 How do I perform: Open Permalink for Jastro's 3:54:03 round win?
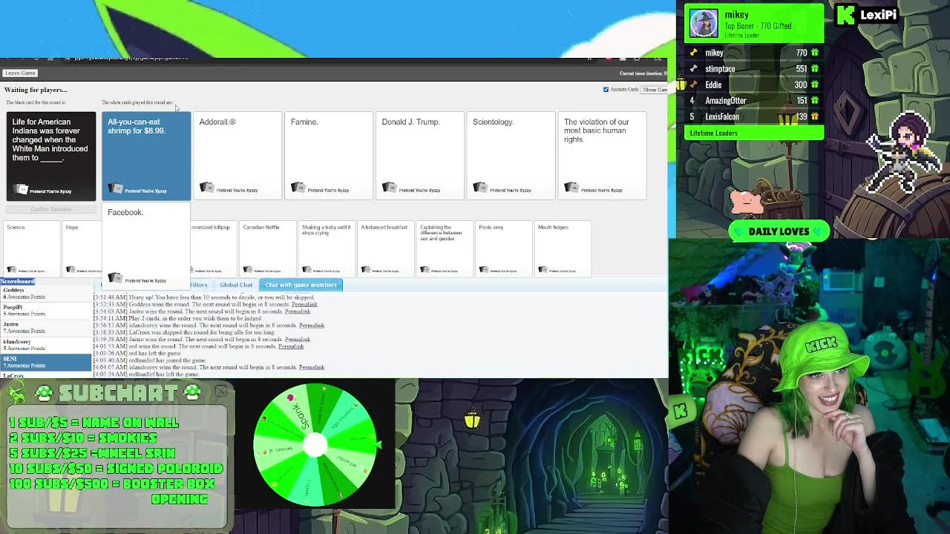click(298, 311)
